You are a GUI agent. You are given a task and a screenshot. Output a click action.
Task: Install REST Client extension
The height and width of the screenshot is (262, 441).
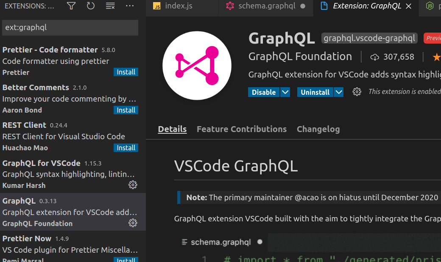pyautogui.click(x=126, y=148)
